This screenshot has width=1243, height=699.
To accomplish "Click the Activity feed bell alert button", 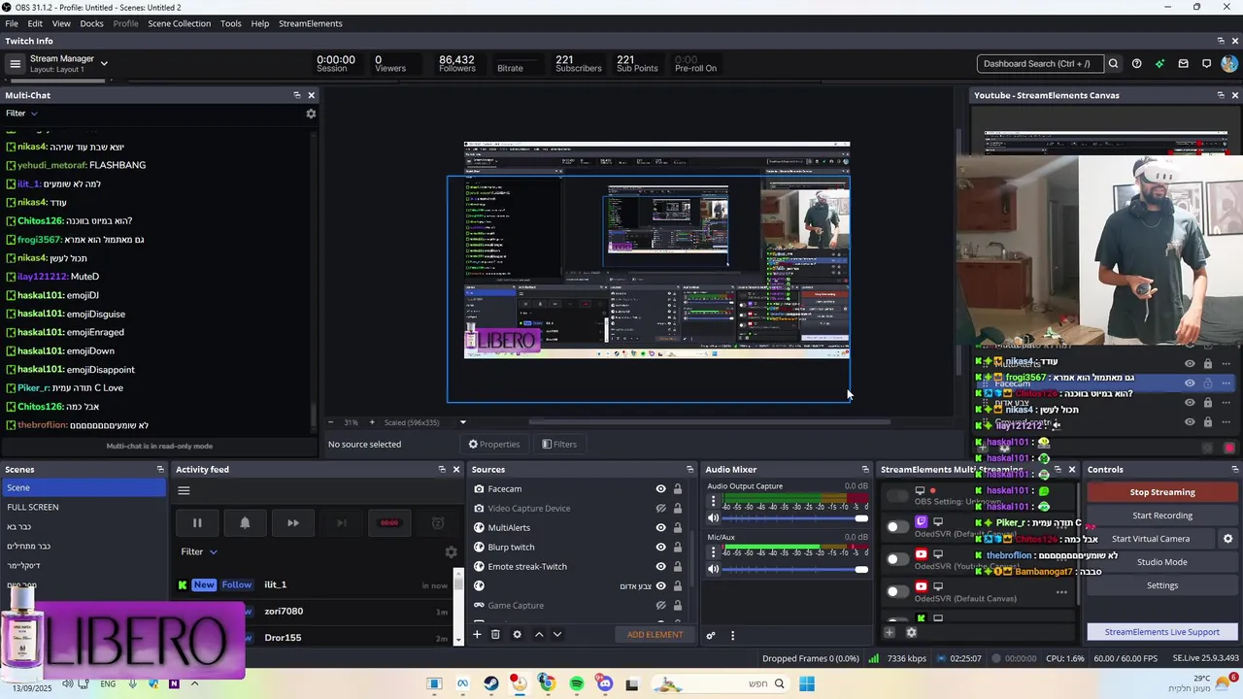I will (x=245, y=523).
